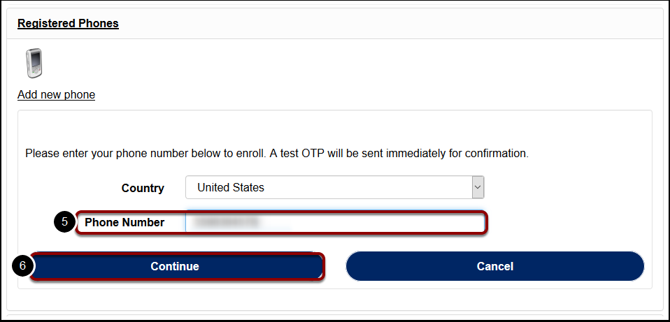670x322 pixels.
Task: Click the Registered Phones underlined heading
Action: (x=68, y=24)
